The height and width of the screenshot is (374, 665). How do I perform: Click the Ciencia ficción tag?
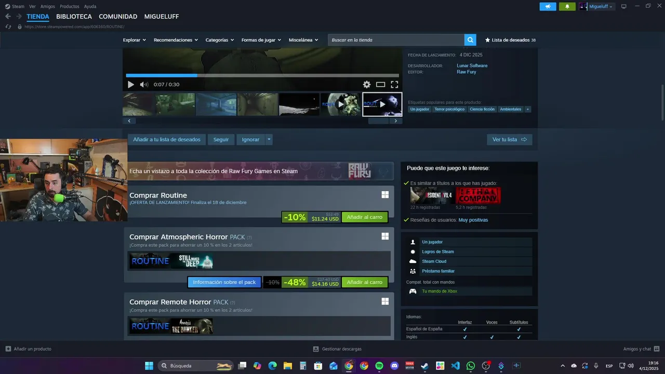pyautogui.click(x=482, y=109)
